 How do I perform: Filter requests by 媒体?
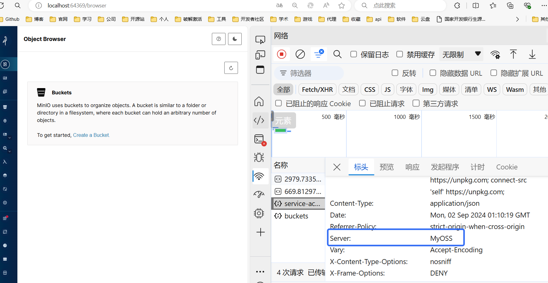click(x=449, y=90)
